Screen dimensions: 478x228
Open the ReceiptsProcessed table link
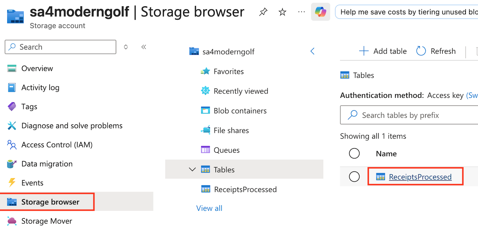click(x=420, y=177)
